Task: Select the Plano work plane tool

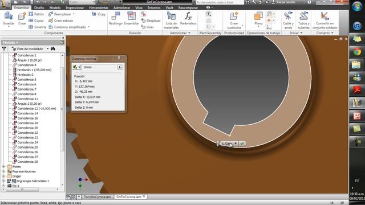Action: coord(258,19)
